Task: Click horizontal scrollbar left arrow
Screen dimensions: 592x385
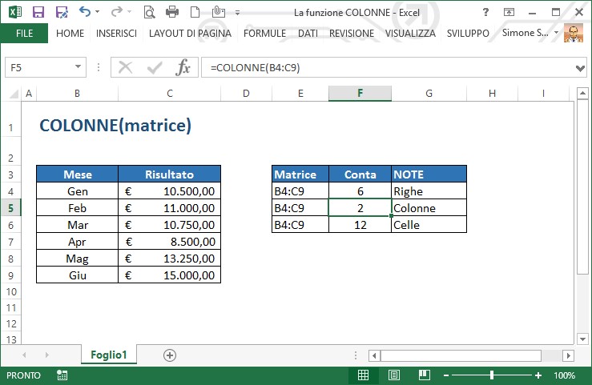Action: 374,355
